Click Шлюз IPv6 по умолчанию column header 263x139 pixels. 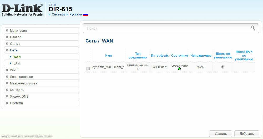pos(244,56)
